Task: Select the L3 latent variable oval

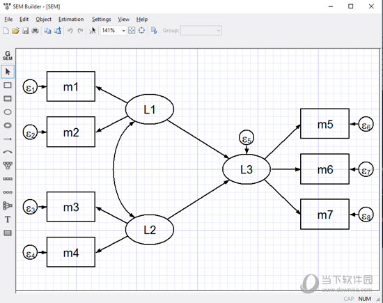Action: tap(247, 169)
